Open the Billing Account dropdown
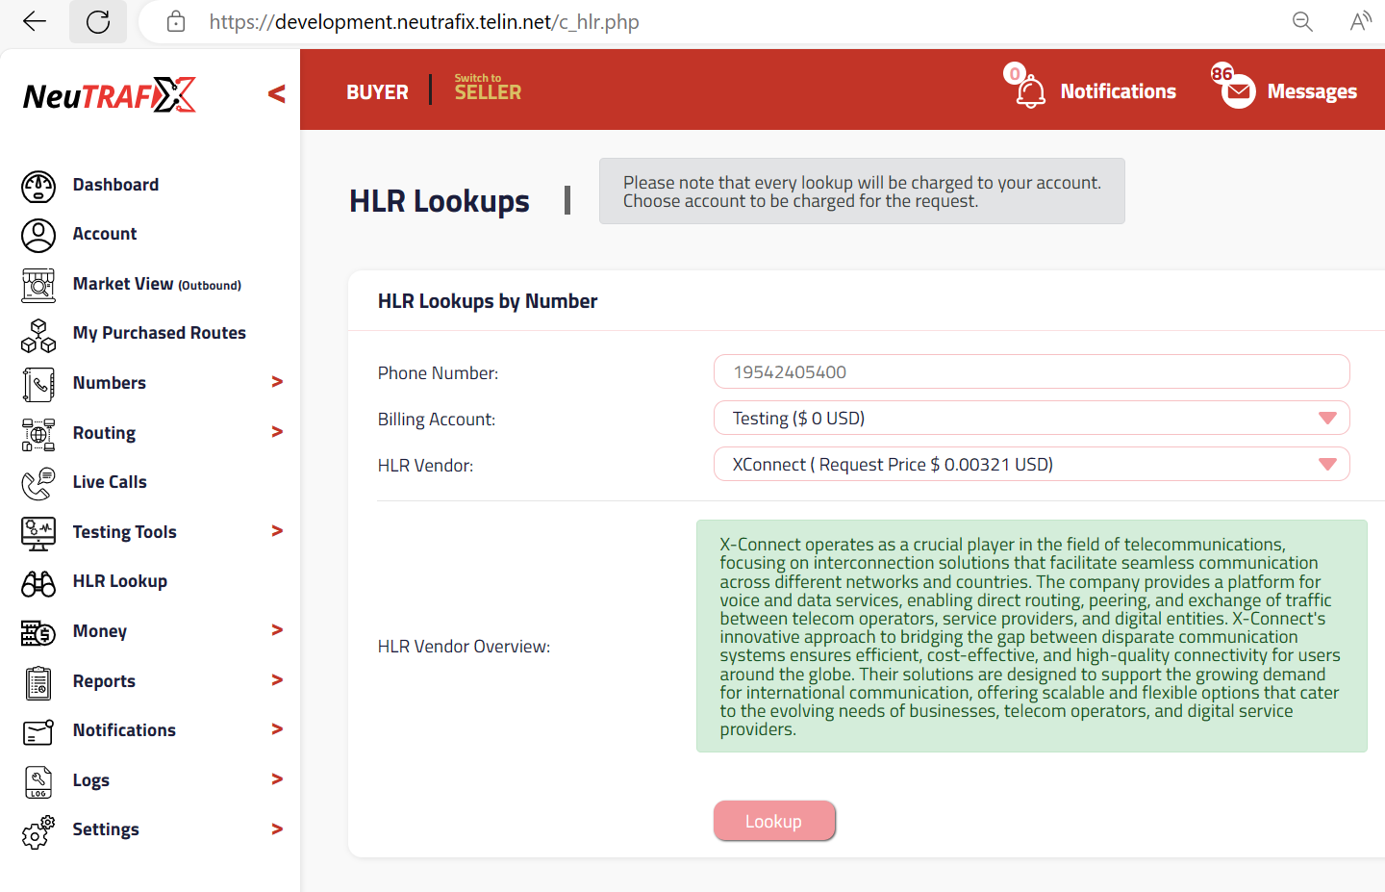The width and height of the screenshot is (1385, 892). (x=1031, y=419)
